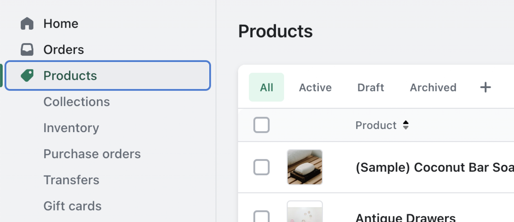The width and height of the screenshot is (514, 222).
Task: Toggle the select all products checkbox
Action: coord(261,125)
